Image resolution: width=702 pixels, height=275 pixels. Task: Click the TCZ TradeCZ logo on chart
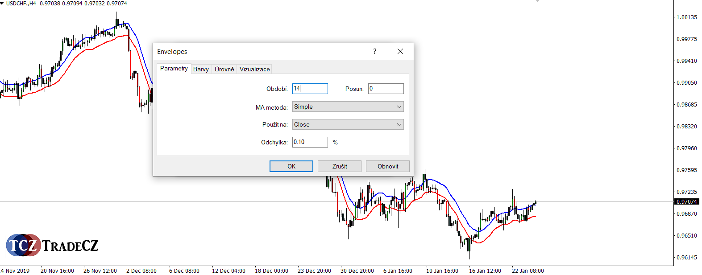(52, 245)
